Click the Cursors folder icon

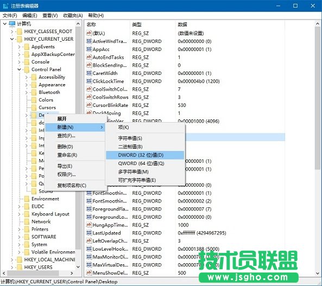tap(34, 107)
